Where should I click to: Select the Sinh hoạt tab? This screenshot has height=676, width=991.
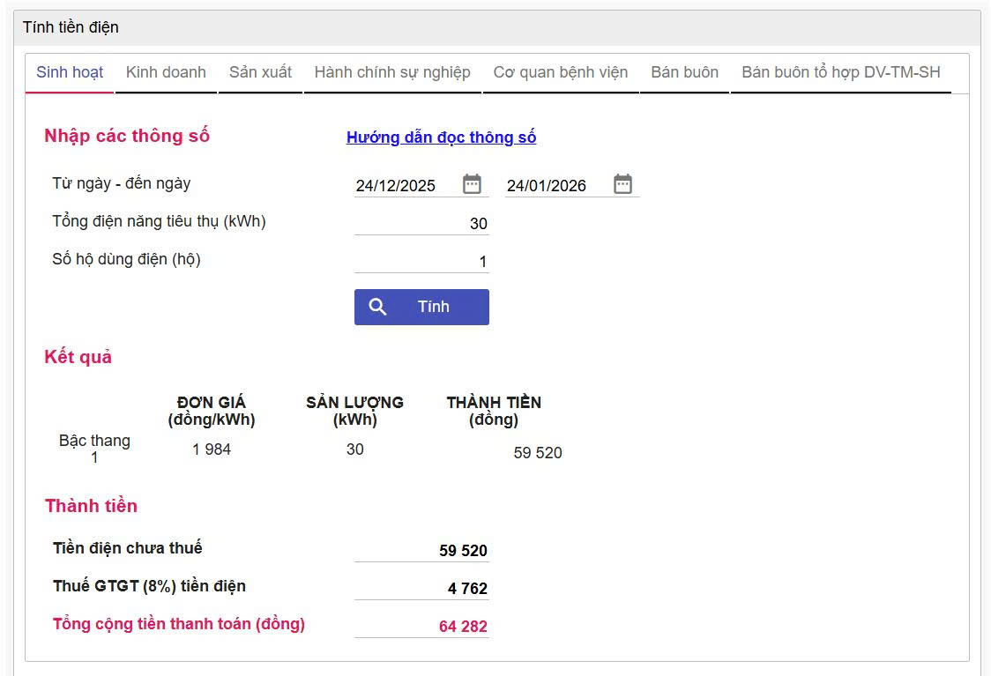70,72
